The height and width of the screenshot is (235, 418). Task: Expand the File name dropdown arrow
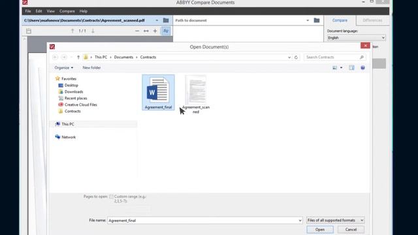(300, 221)
